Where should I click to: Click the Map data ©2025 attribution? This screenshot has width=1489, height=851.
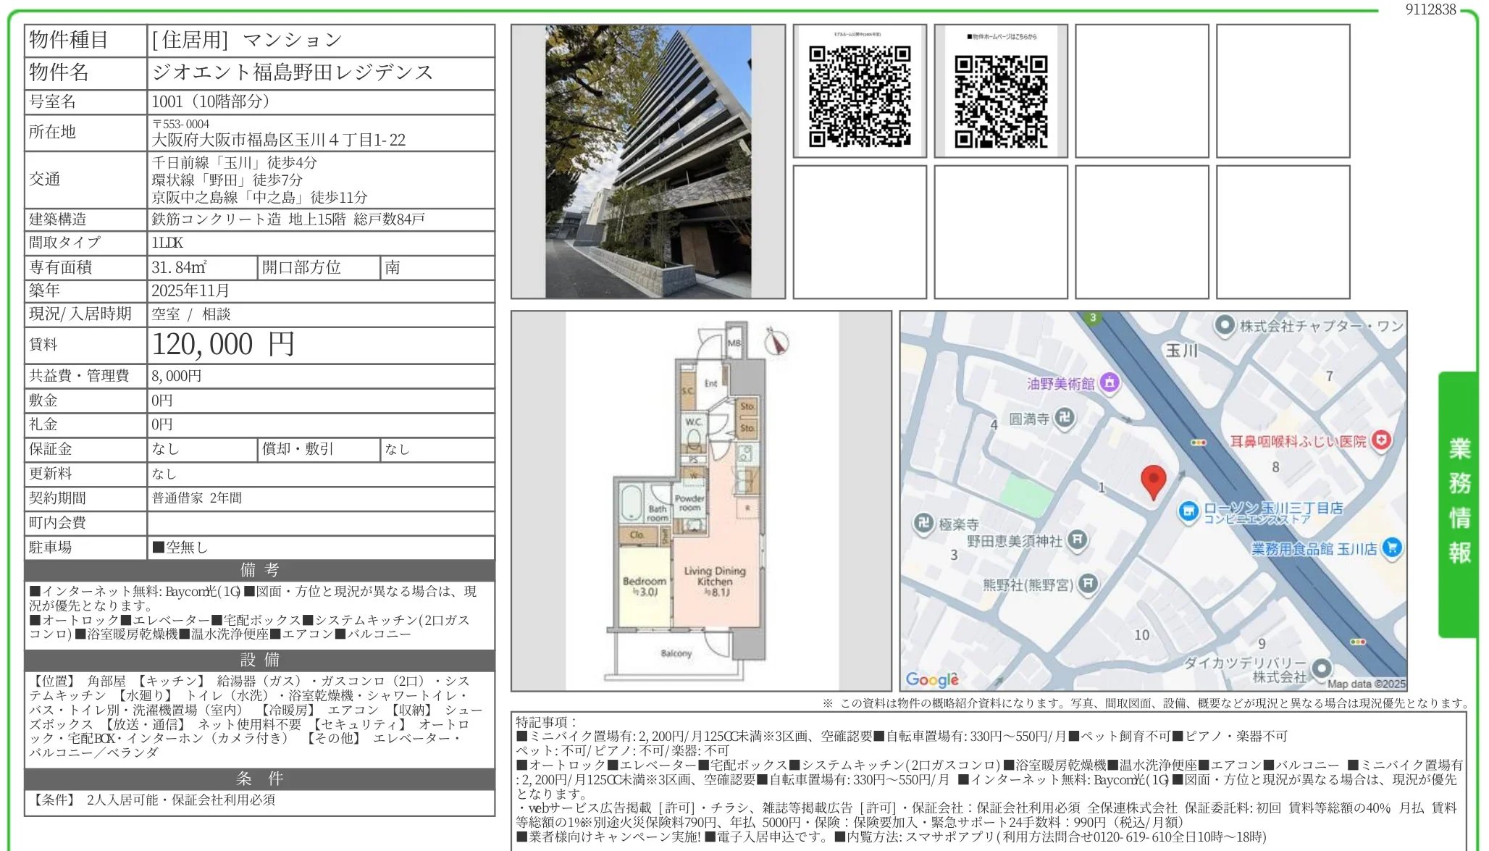coord(1366,684)
